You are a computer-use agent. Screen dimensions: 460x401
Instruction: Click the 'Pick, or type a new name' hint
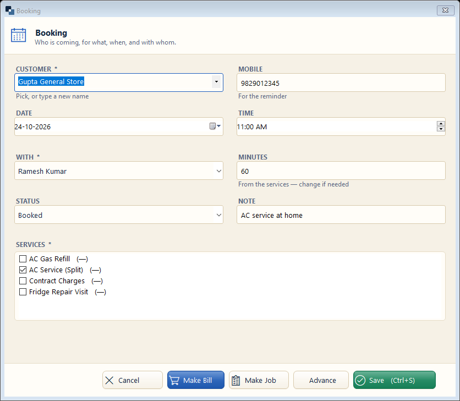pos(52,96)
